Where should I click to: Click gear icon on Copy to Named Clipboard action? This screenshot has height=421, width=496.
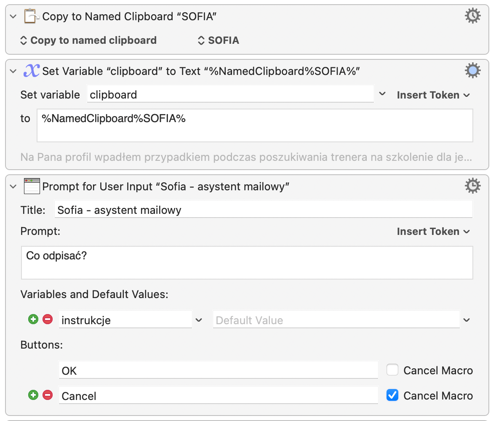(x=472, y=16)
